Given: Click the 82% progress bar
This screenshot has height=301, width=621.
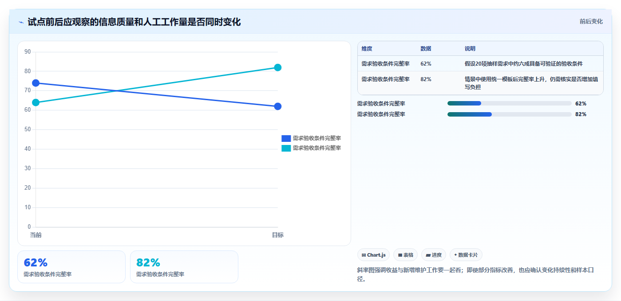Looking at the screenshot, I should 509,114.
